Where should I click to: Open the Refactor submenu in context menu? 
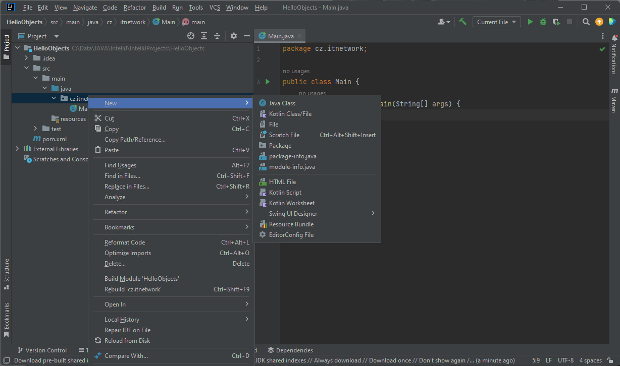(x=171, y=212)
